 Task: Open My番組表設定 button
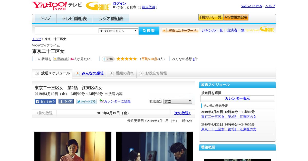pyautogui.click(x=236, y=17)
